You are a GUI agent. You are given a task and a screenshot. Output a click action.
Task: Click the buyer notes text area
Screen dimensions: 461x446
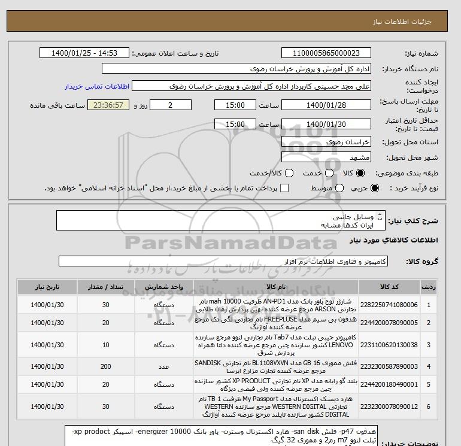pyautogui.click(x=221, y=435)
